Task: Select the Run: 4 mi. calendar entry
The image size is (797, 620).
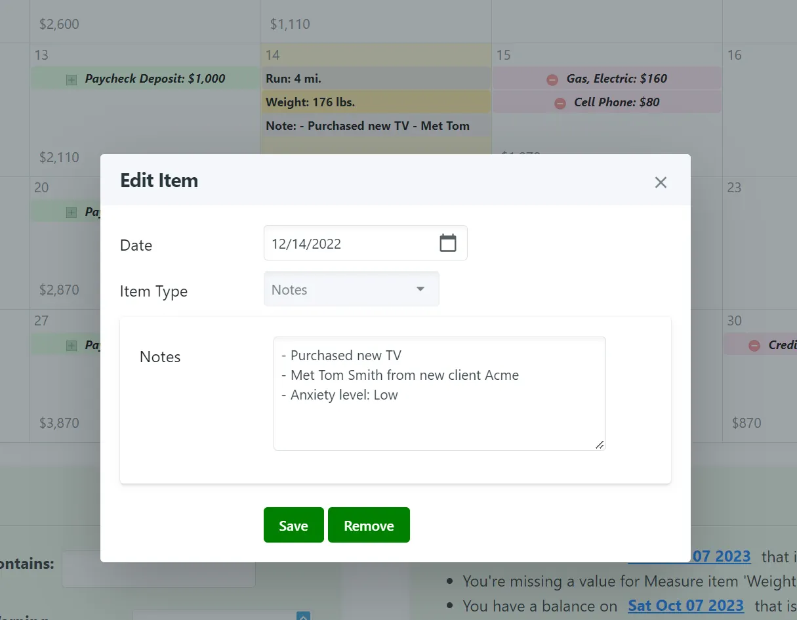Action: coord(375,79)
